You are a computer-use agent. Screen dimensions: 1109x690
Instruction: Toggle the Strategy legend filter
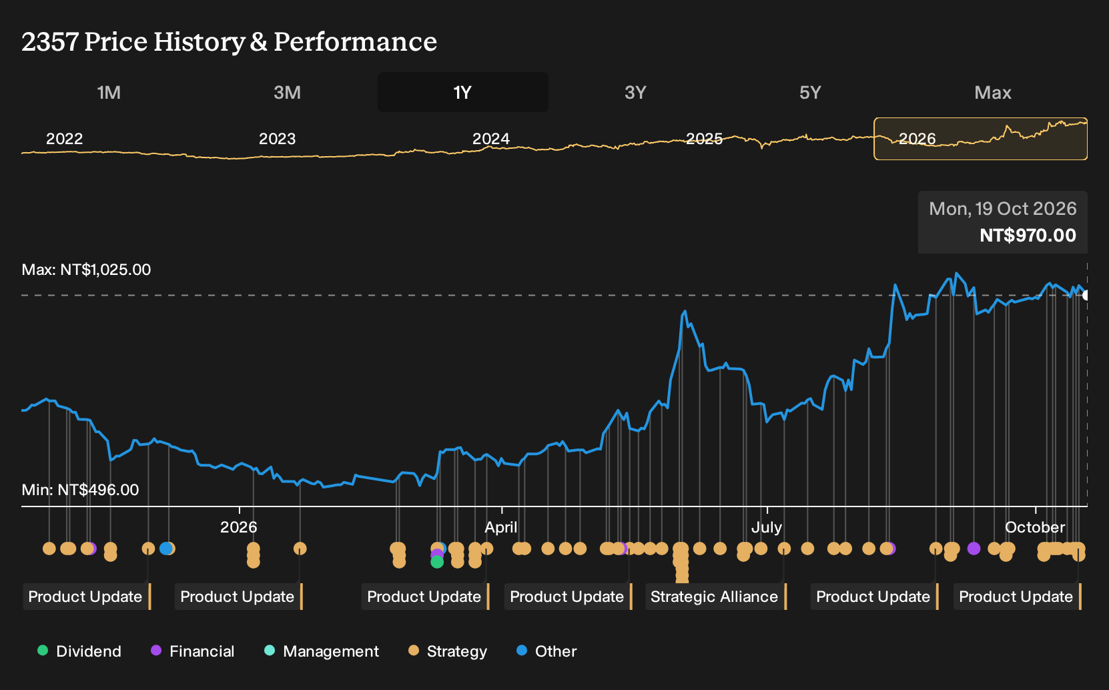448,651
